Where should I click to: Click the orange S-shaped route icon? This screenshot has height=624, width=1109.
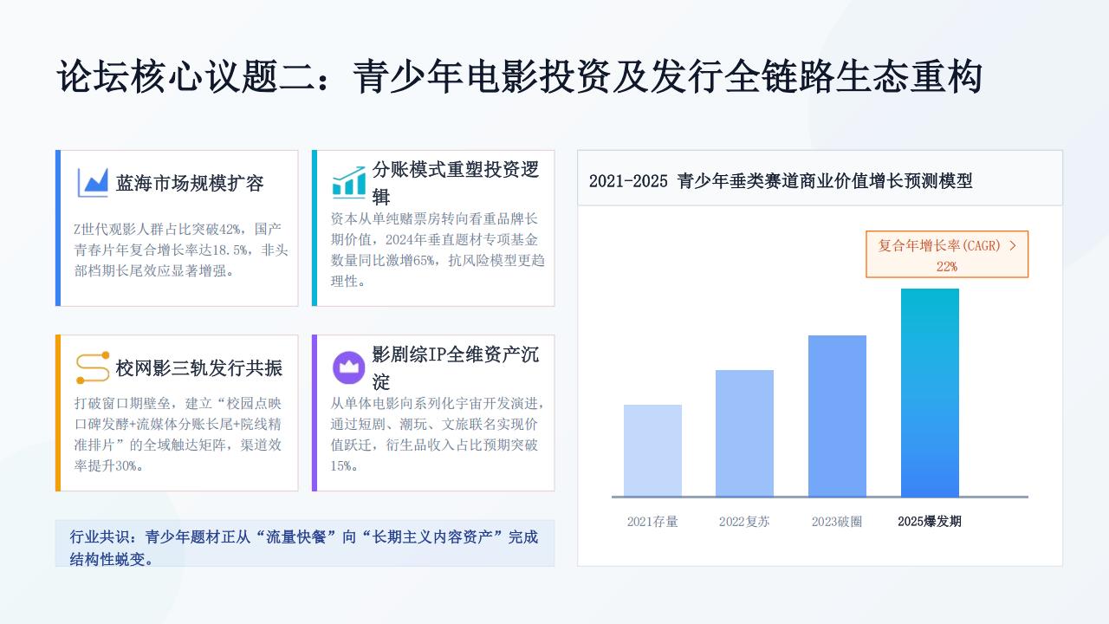pyautogui.click(x=92, y=367)
